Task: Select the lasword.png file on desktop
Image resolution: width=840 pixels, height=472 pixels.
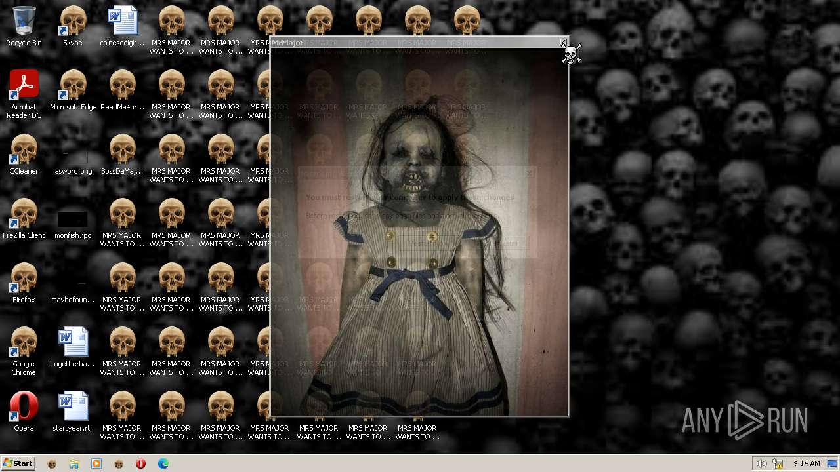Action: click(73, 161)
